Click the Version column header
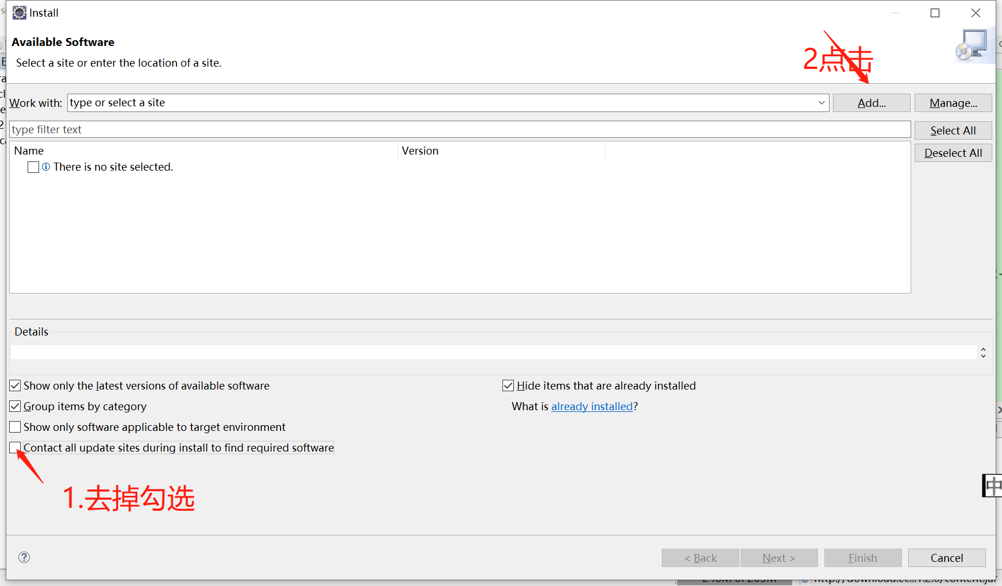 [x=501, y=151]
